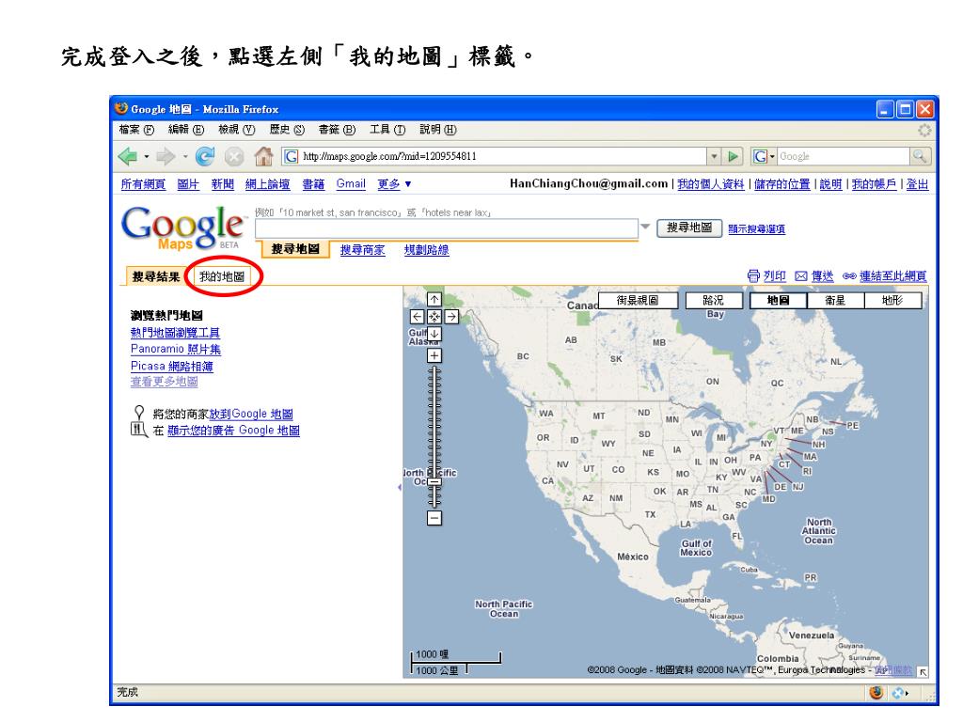Select the 搜尋商家 tab
963x722 pixels.
[362, 250]
